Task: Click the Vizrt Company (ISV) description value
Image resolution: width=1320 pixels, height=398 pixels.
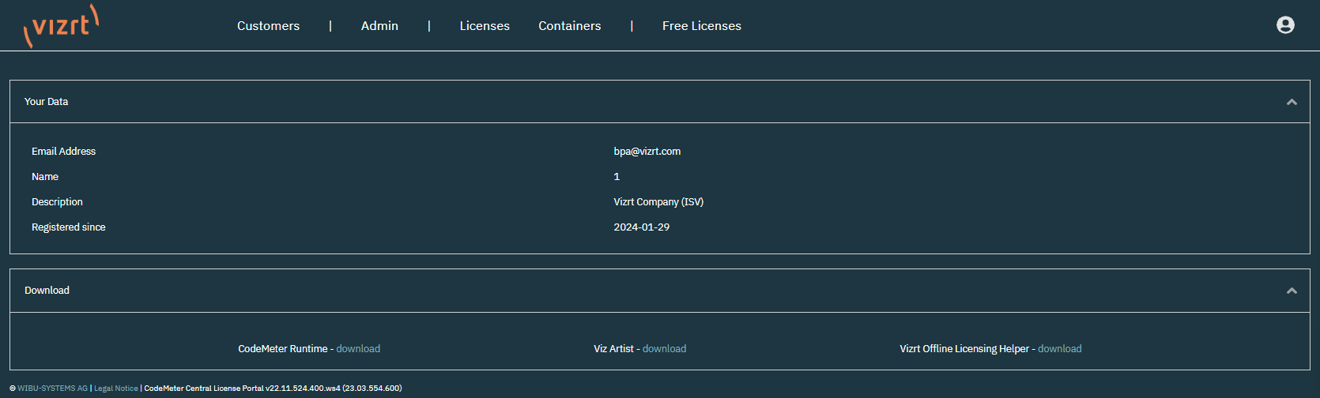Action: click(x=658, y=202)
